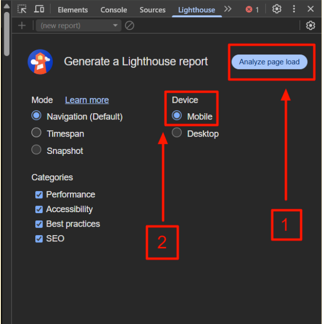Click the Mode label

pyautogui.click(x=42, y=100)
